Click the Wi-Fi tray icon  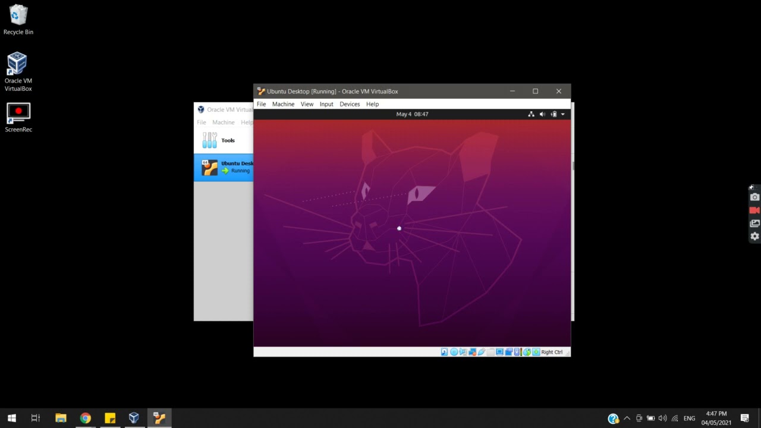[674, 418]
